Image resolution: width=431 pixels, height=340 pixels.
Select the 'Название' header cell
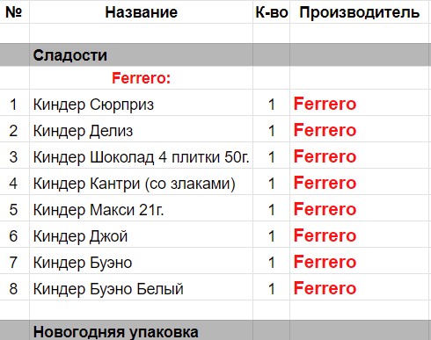coord(141,12)
